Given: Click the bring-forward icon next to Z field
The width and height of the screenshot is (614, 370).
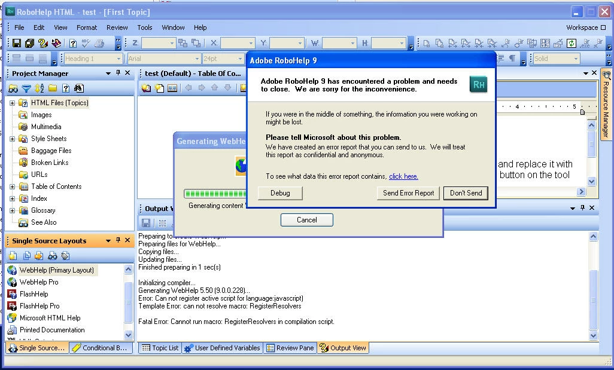Looking at the screenshot, I should coord(183,43).
